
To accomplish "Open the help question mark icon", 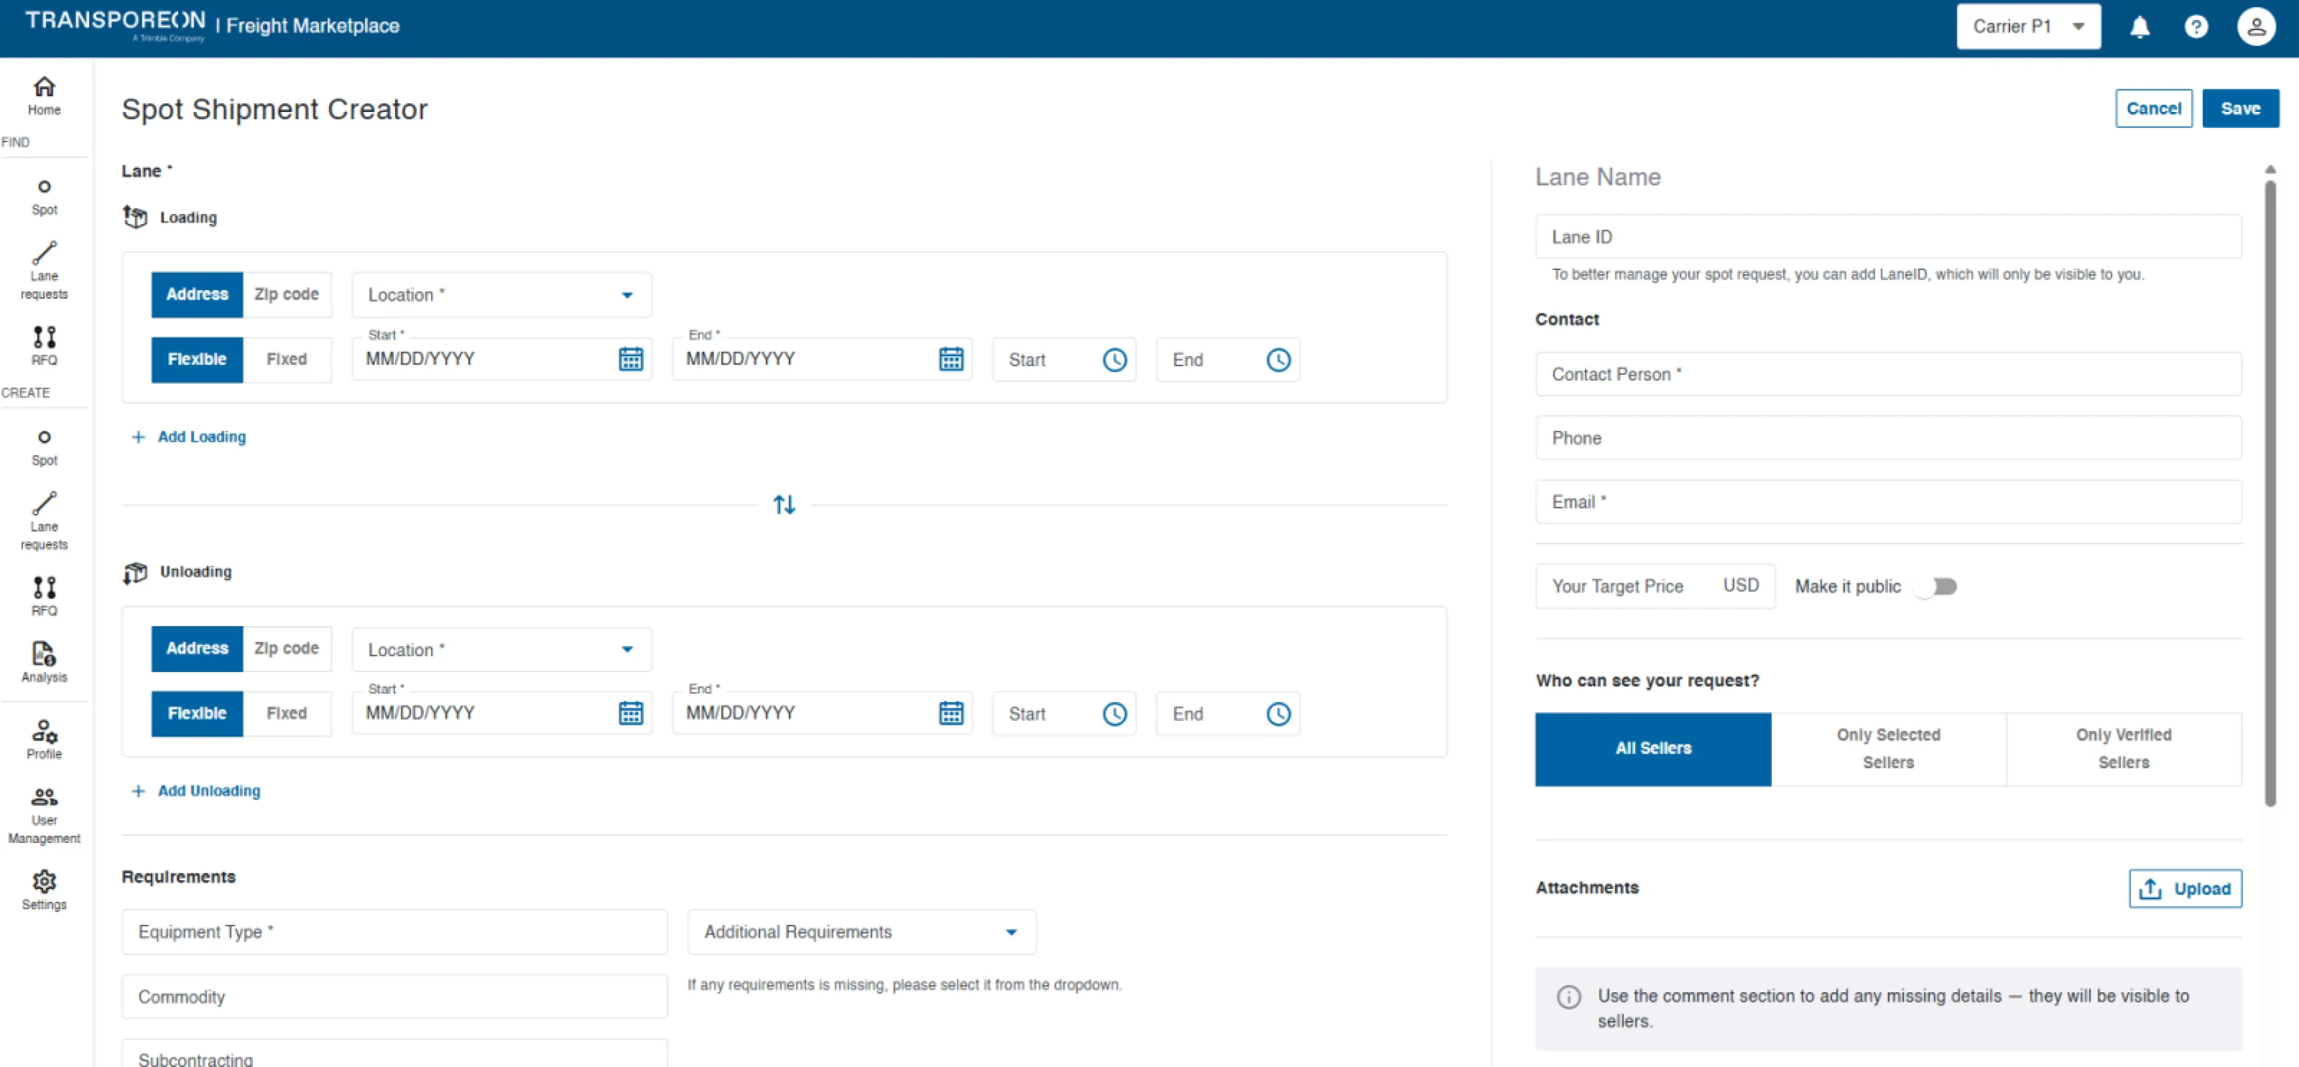I will point(2196,27).
